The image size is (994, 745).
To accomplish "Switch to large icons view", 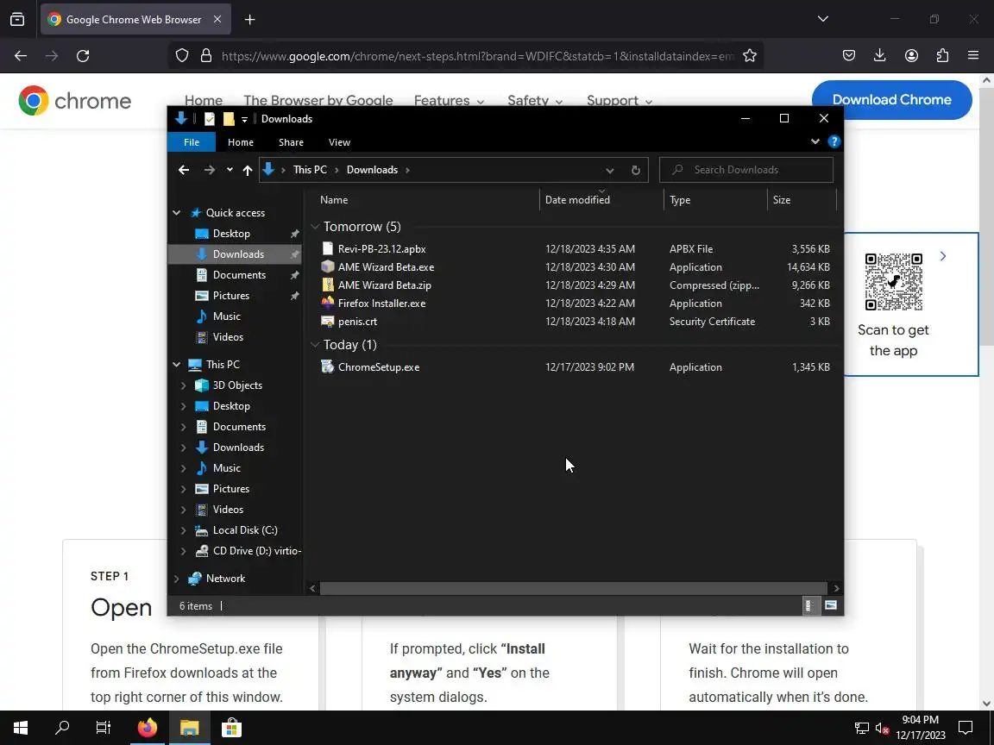I will (x=830, y=605).
